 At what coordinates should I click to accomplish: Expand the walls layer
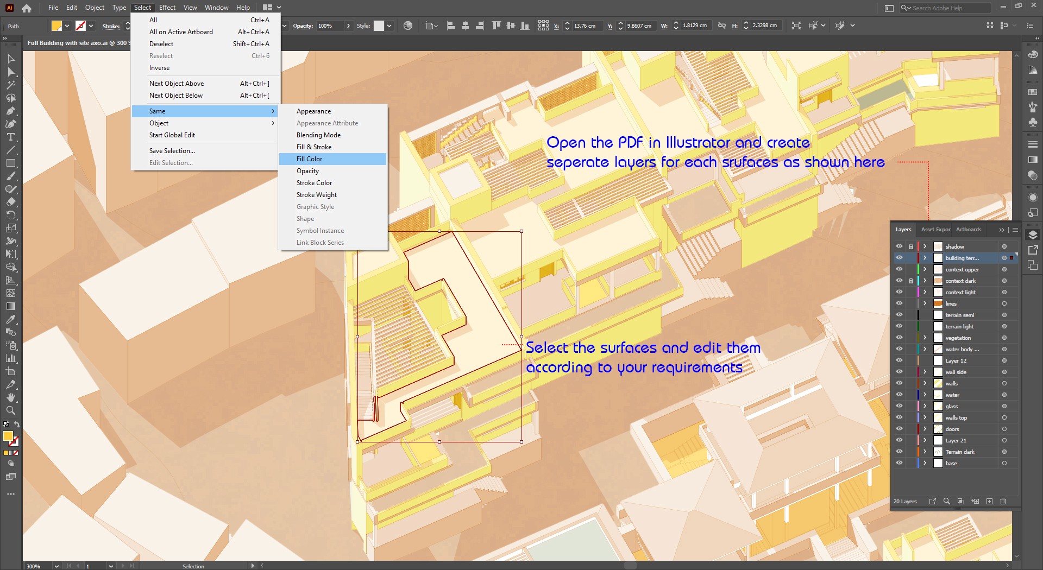pyautogui.click(x=925, y=383)
